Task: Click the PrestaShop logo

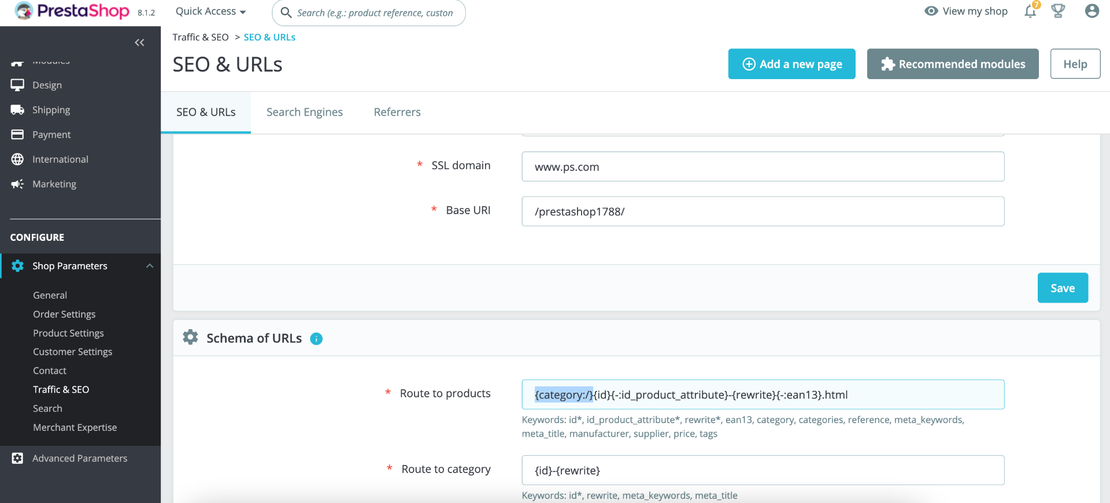Action: (x=72, y=11)
